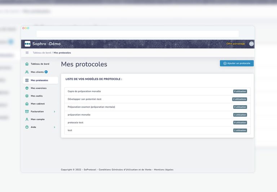Click the Ajouter un protocole button
277x192 pixels.
pos(237,63)
